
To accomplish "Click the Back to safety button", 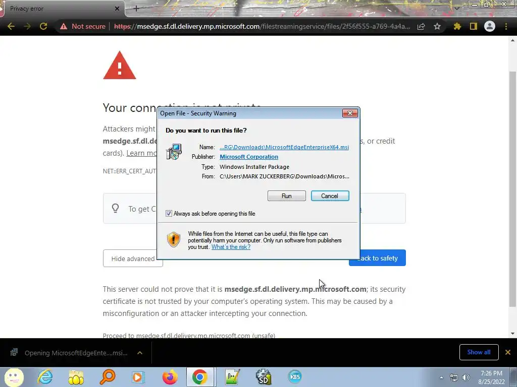I will tap(377, 258).
